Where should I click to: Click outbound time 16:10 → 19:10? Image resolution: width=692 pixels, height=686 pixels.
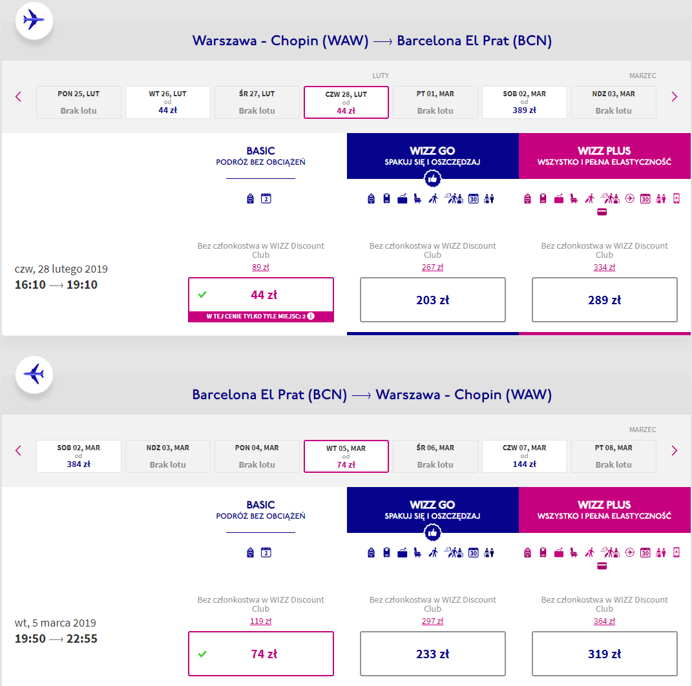click(56, 285)
